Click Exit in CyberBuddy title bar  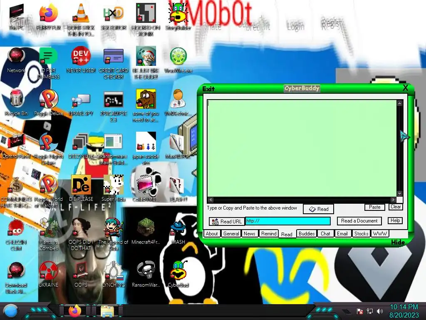tap(208, 89)
